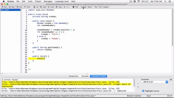Click the screen recording icon in menu bar

pyautogui.click(x=131, y=1)
